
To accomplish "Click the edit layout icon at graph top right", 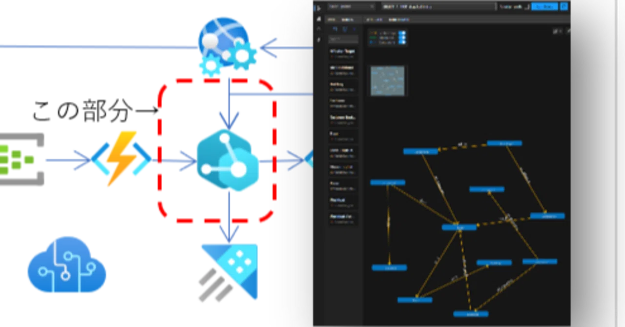I will tap(556, 31).
